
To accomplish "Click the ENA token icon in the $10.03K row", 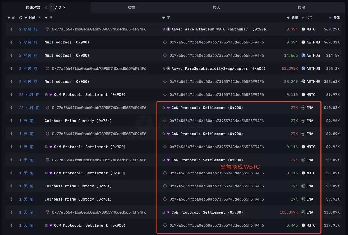I will point(303,108).
